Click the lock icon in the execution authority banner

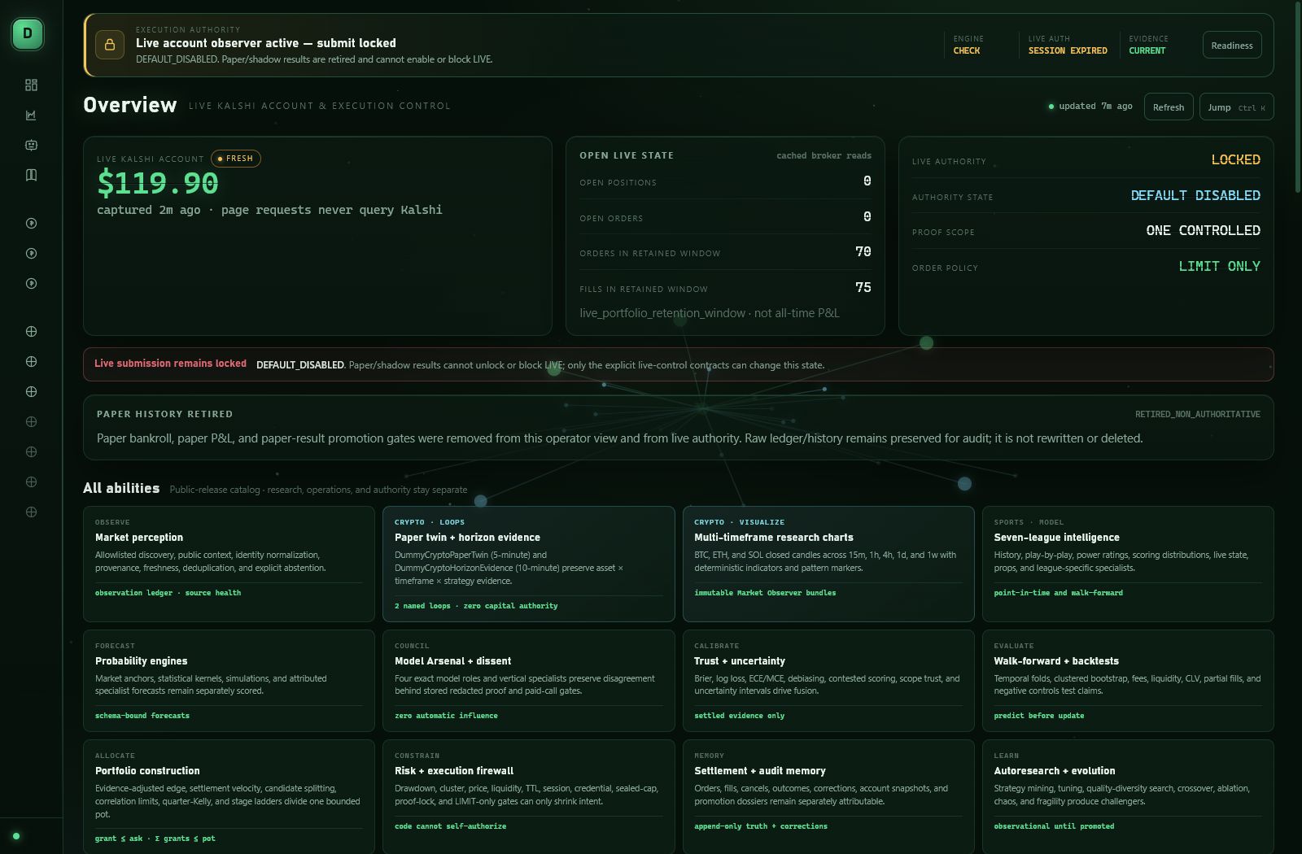[110, 45]
